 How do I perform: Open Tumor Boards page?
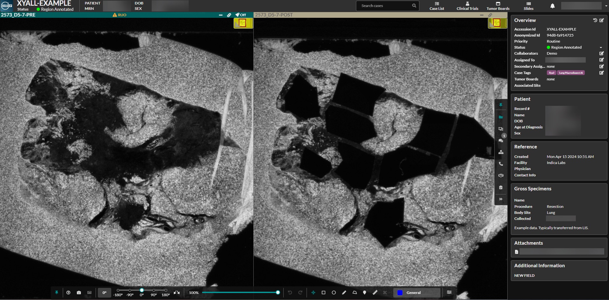498,6
